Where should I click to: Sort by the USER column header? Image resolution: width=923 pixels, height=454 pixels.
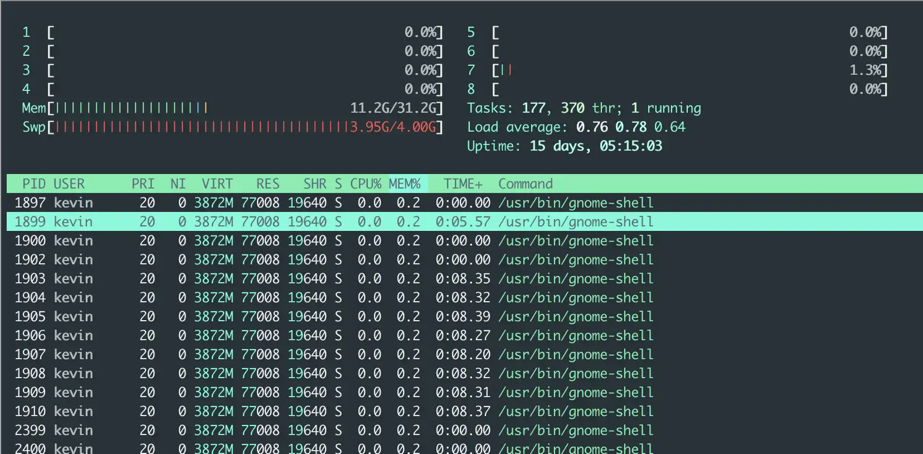point(69,184)
